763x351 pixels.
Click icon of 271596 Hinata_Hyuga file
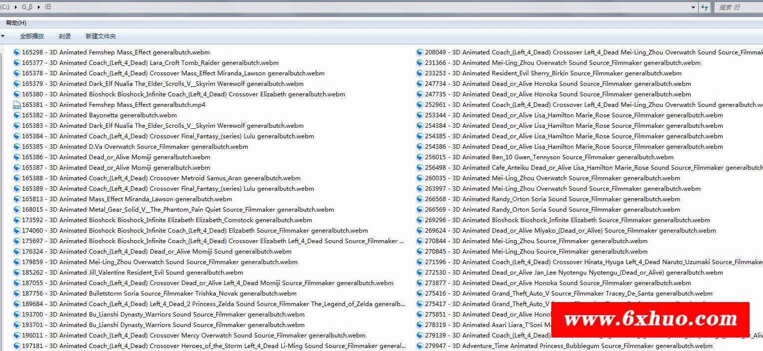point(420,262)
